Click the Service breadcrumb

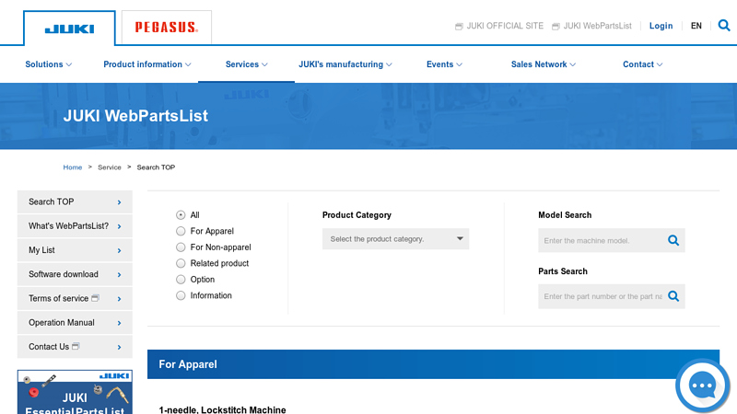(x=109, y=167)
